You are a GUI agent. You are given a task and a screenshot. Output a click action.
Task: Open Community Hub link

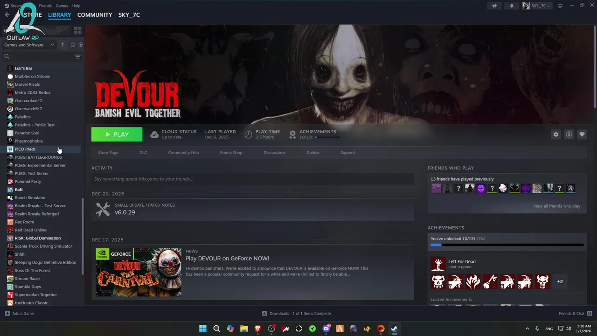[x=183, y=153]
